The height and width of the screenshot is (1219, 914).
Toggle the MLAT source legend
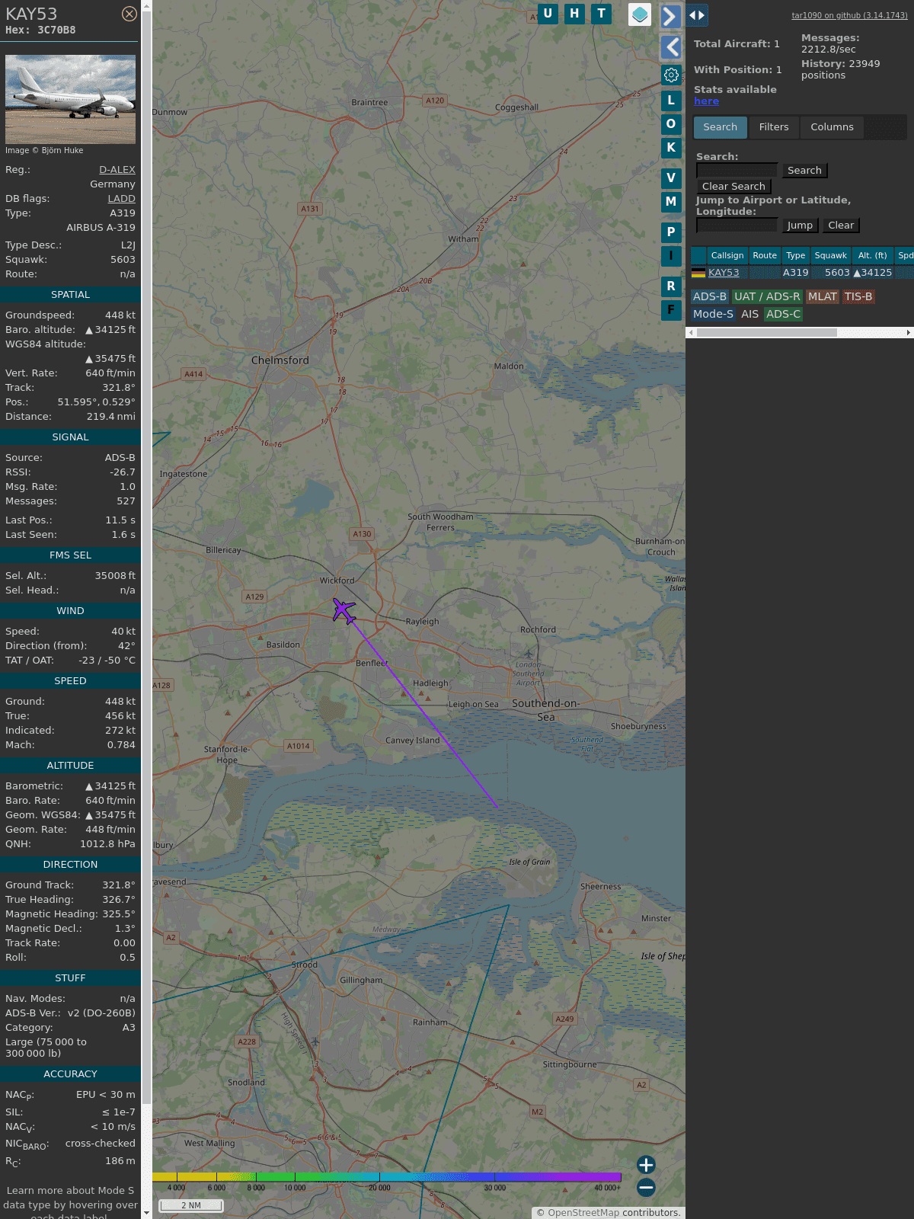coord(823,297)
